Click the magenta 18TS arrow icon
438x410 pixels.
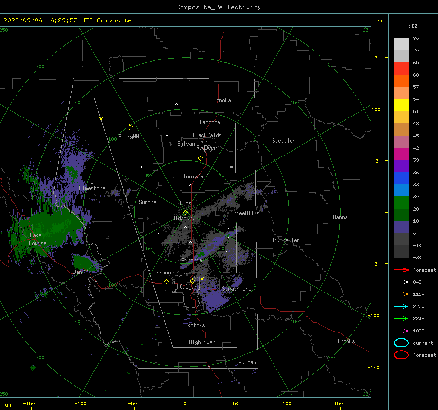(401, 331)
